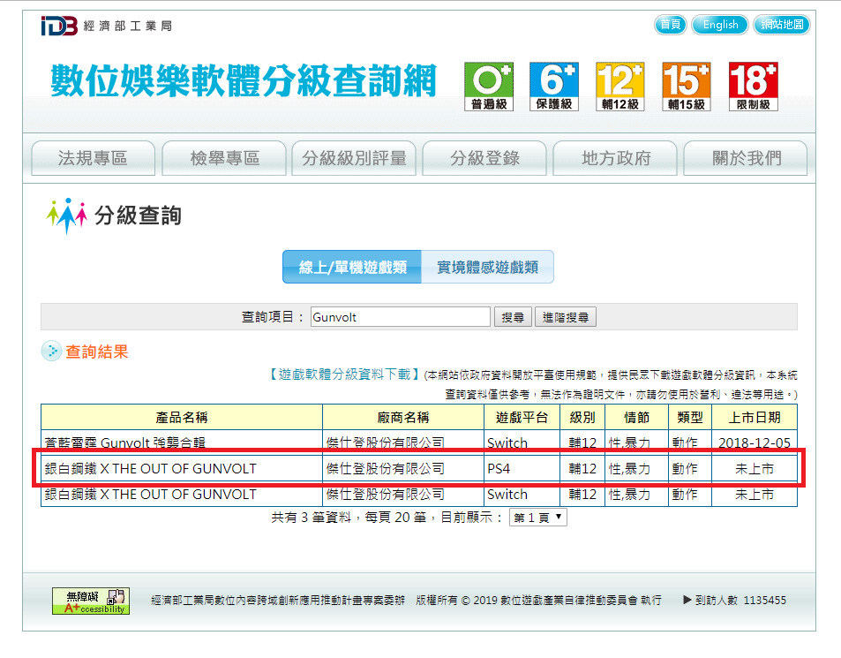Open the 地方政府 menu
This screenshot has height=658, width=841.
click(x=615, y=158)
